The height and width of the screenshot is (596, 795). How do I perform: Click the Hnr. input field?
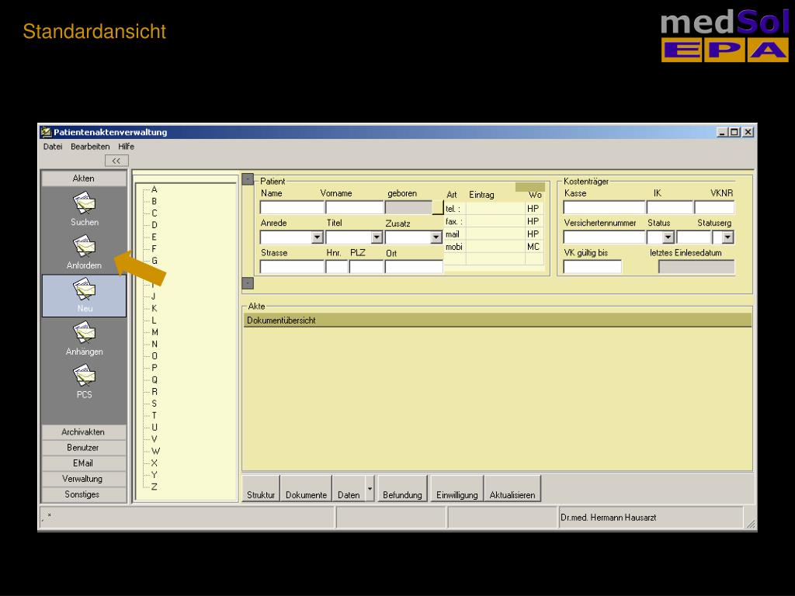pos(337,267)
